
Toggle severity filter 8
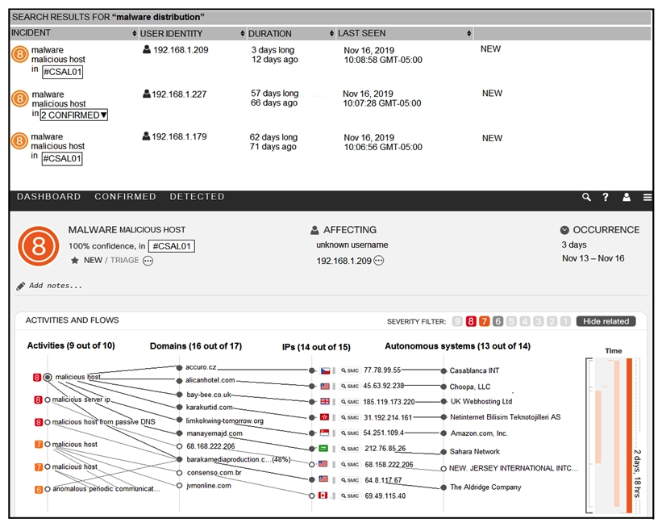[x=471, y=322]
